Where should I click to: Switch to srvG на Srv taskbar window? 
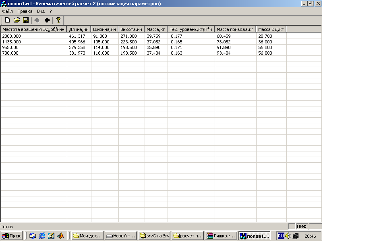(x=154, y=236)
